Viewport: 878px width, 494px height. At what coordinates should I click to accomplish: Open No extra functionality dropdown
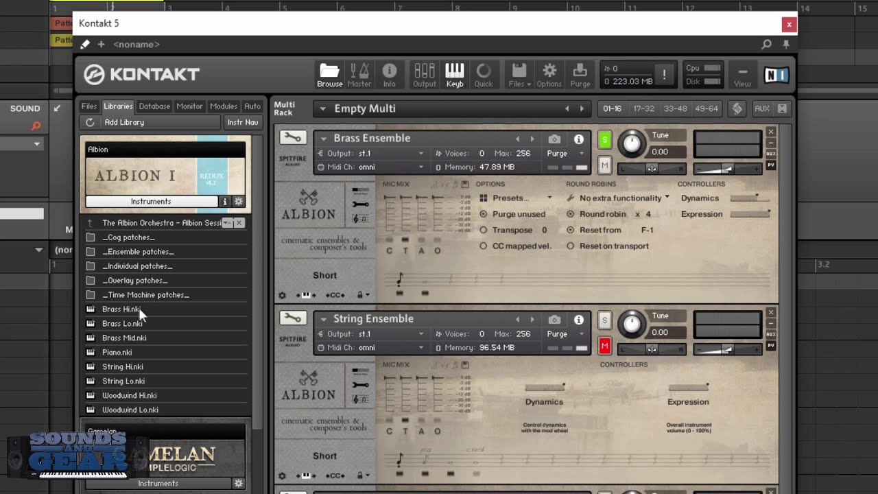coord(617,198)
